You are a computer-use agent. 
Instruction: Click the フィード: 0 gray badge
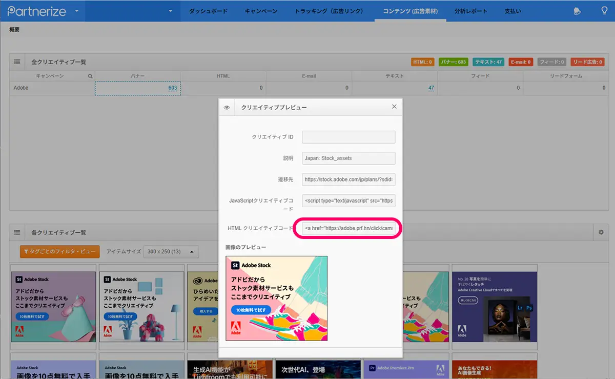[552, 62]
